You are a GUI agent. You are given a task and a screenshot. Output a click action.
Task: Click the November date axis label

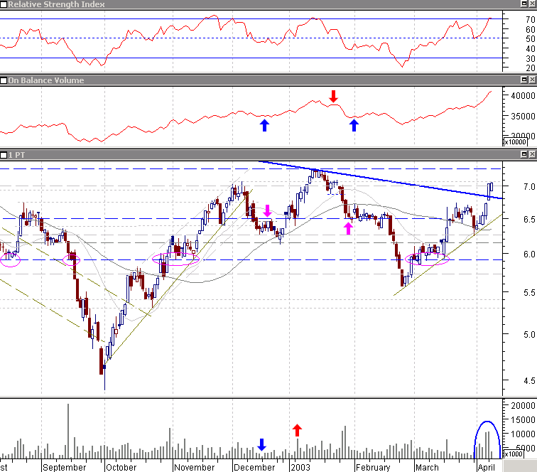pos(195,468)
